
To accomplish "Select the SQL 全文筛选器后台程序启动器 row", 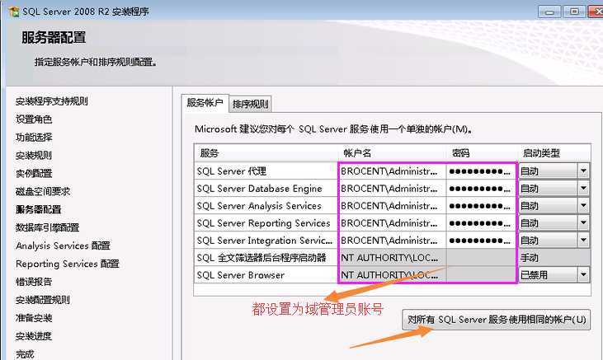I will pyautogui.click(x=266, y=257).
